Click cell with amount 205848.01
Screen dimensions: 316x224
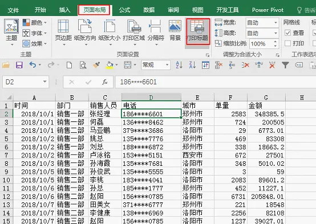click(266, 197)
